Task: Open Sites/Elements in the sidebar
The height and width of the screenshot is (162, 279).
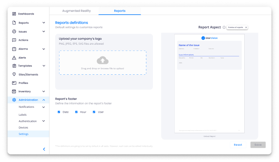Action: [x=28, y=74]
